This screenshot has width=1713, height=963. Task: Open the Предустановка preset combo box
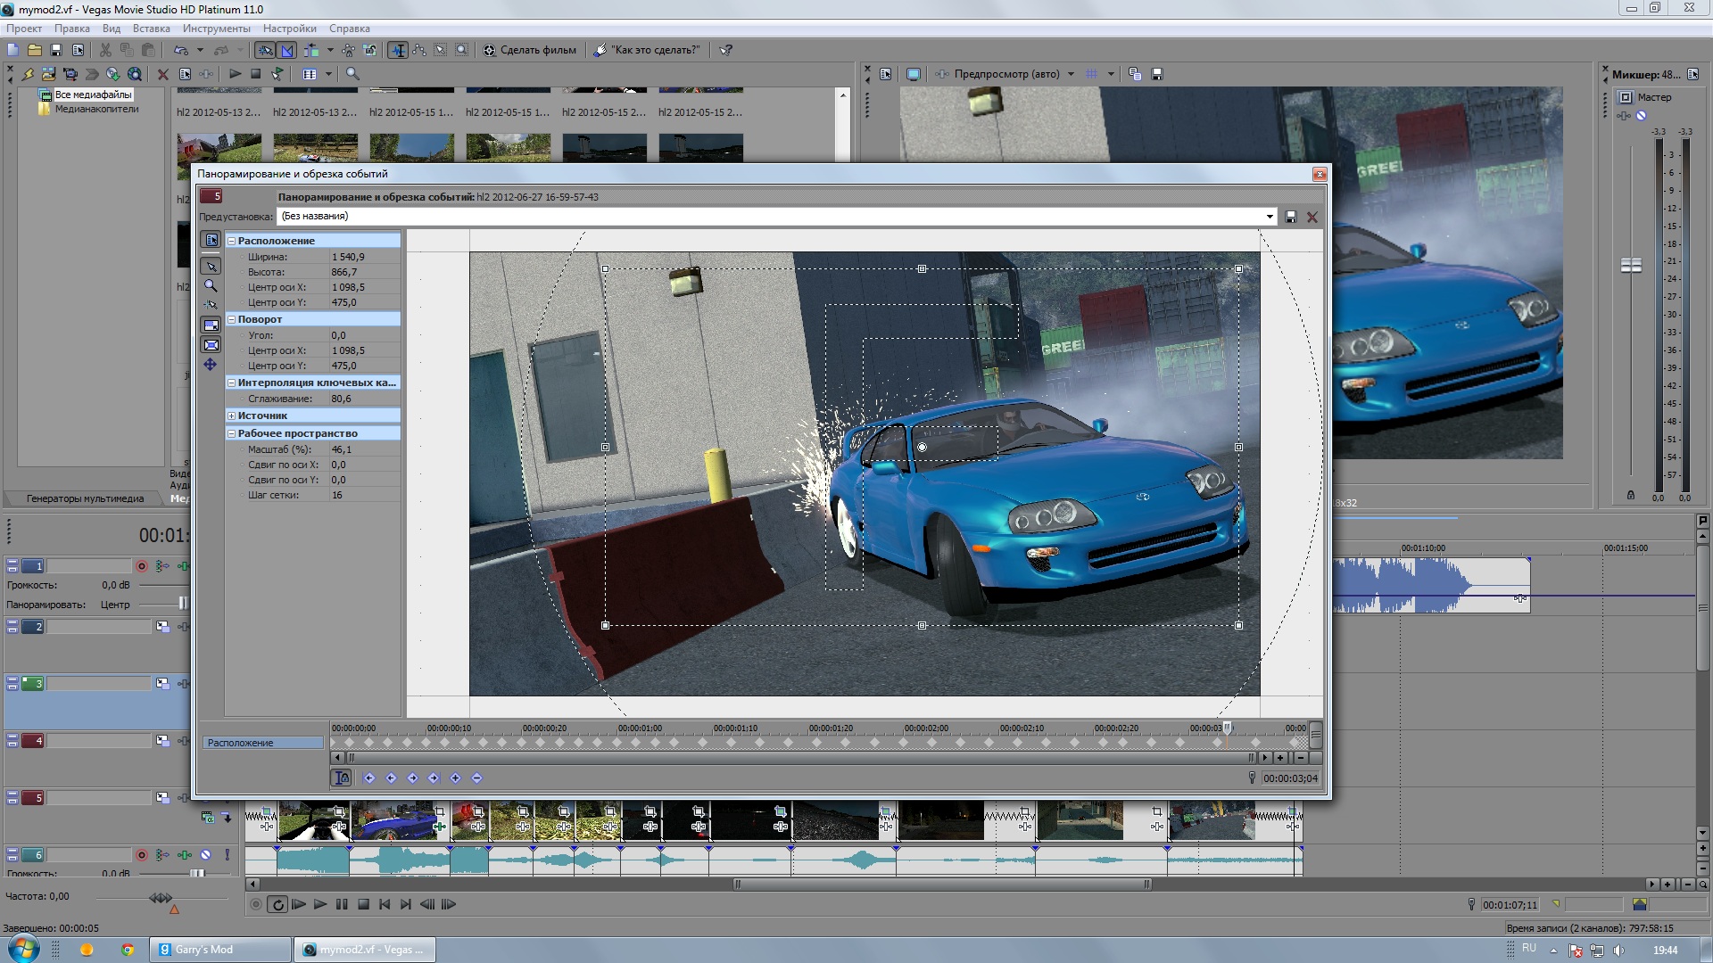click(776, 216)
